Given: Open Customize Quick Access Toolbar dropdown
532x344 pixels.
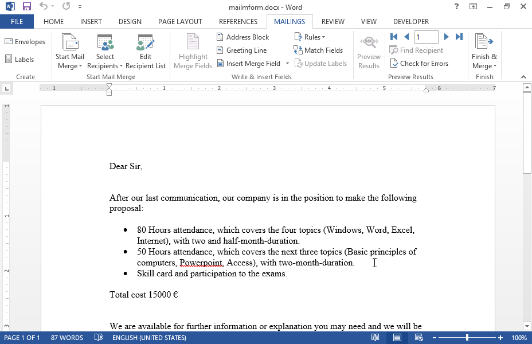Looking at the screenshot, I should coord(80,6).
